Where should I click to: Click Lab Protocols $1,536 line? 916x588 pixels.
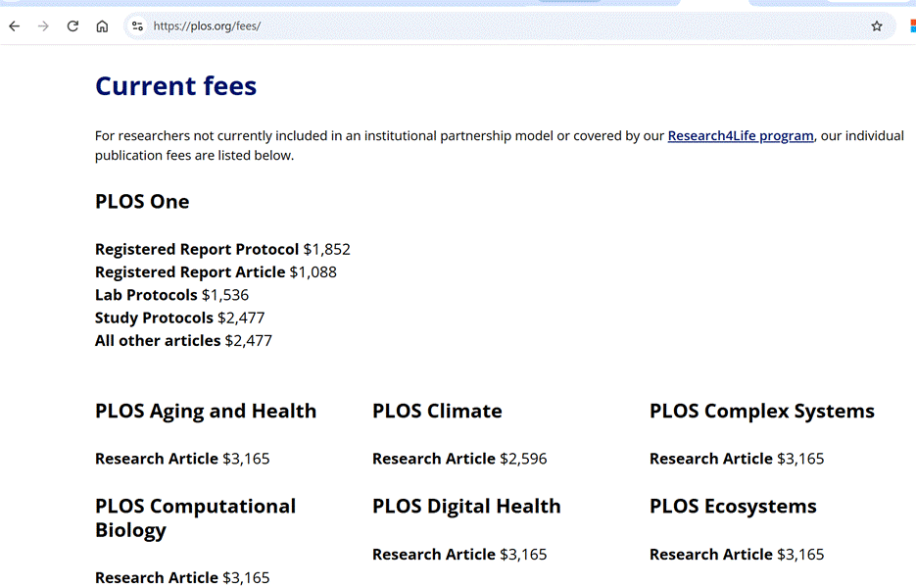171,295
